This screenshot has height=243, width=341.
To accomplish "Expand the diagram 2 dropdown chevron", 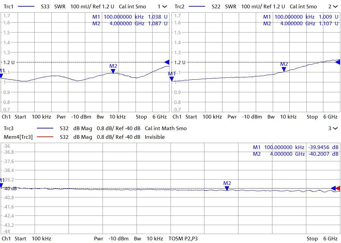I will click(335, 7).
